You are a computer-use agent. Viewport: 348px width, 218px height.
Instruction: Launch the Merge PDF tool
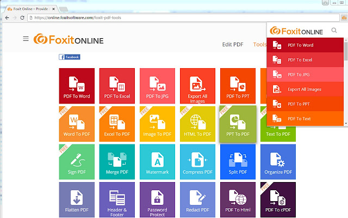point(117,162)
